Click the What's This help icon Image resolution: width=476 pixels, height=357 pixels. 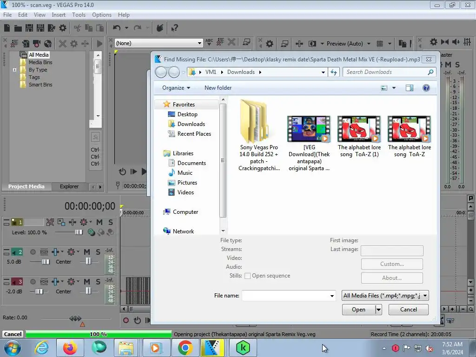click(x=174, y=28)
